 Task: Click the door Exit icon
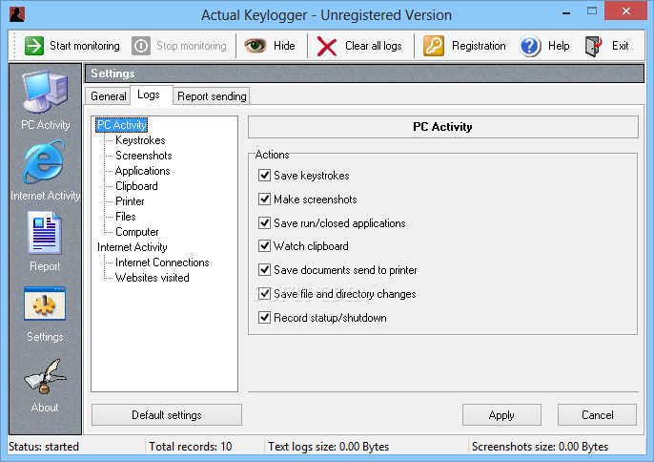(x=594, y=46)
